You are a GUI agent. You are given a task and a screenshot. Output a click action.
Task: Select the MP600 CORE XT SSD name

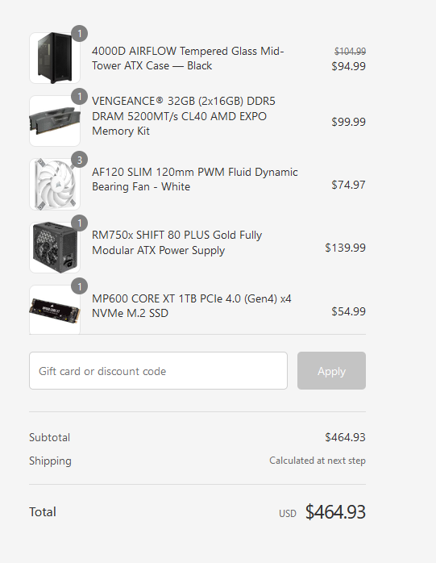tap(192, 306)
